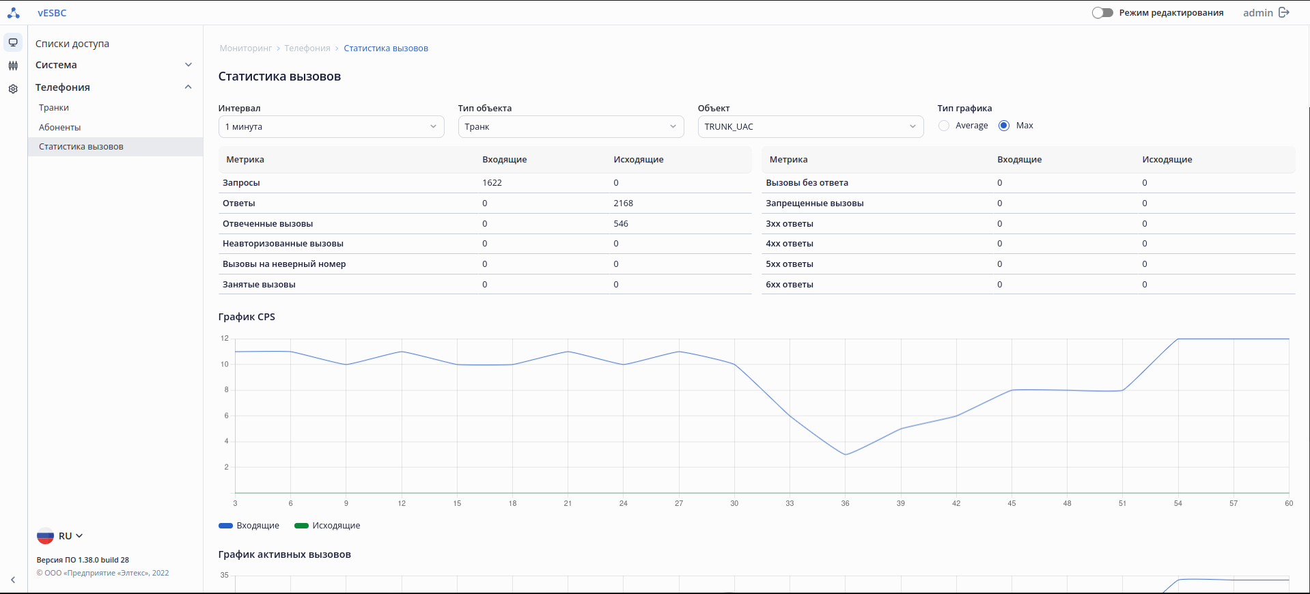Click the vESBC logo icon
This screenshot has height=594, width=1310.
13,13
